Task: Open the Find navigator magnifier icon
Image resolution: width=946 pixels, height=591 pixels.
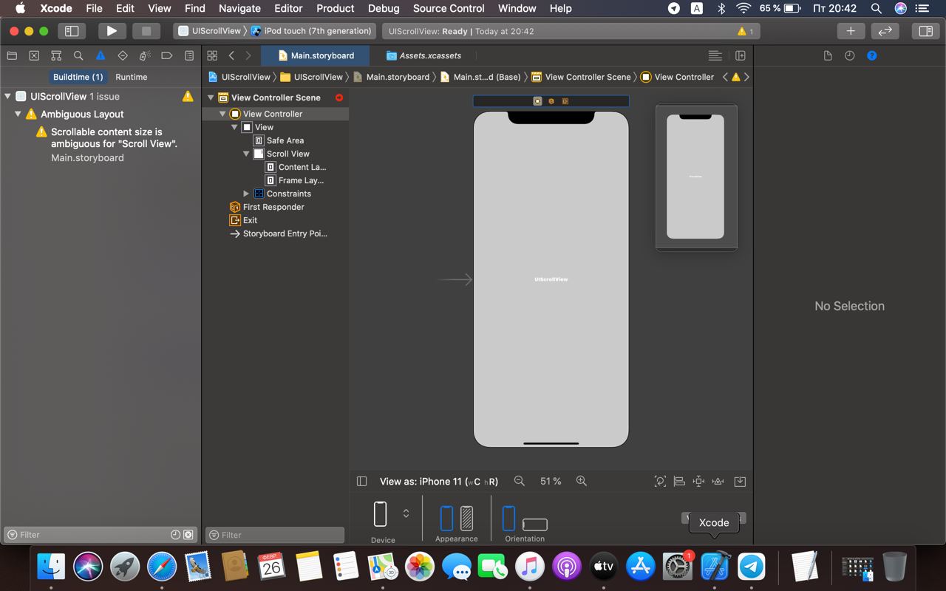Action: point(78,55)
